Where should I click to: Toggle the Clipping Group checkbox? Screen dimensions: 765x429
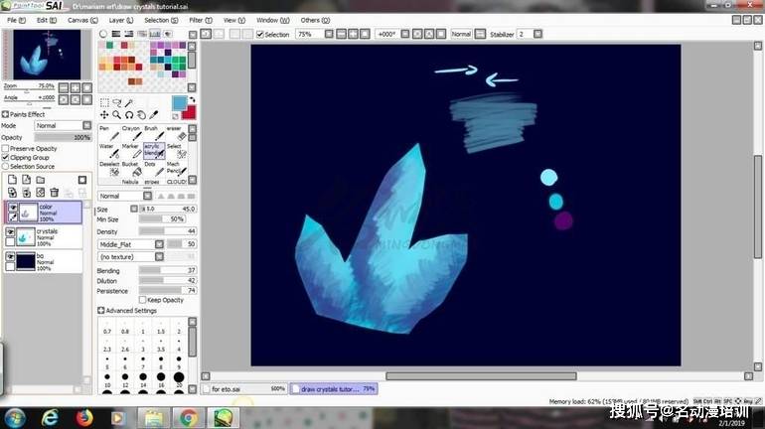point(6,157)
